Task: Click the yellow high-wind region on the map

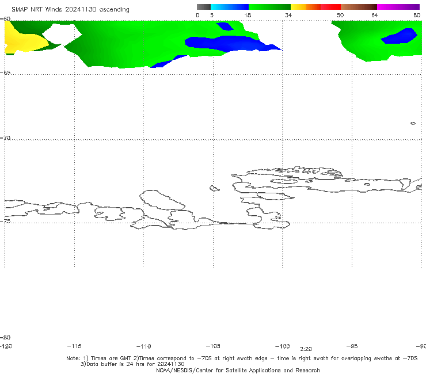Action: [23, 41]
